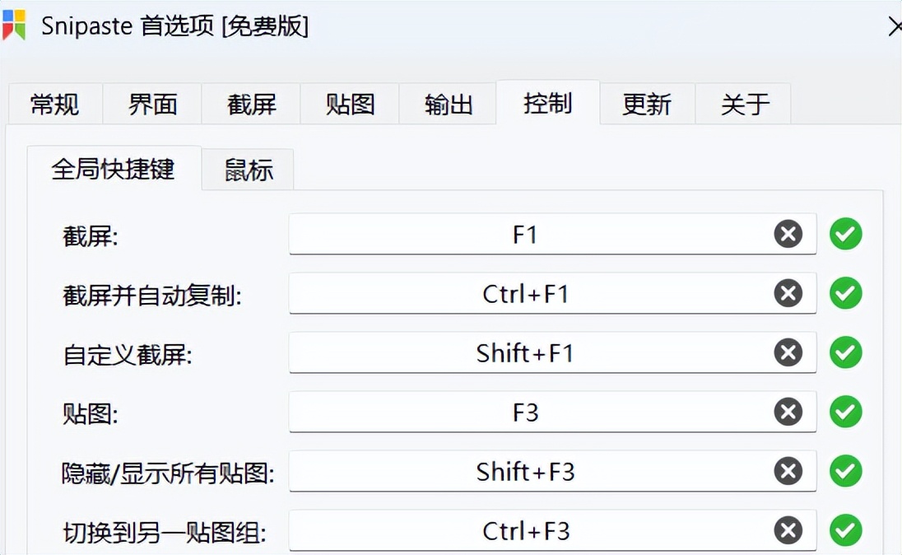Switch to the 输出 tab

point(448,104)
